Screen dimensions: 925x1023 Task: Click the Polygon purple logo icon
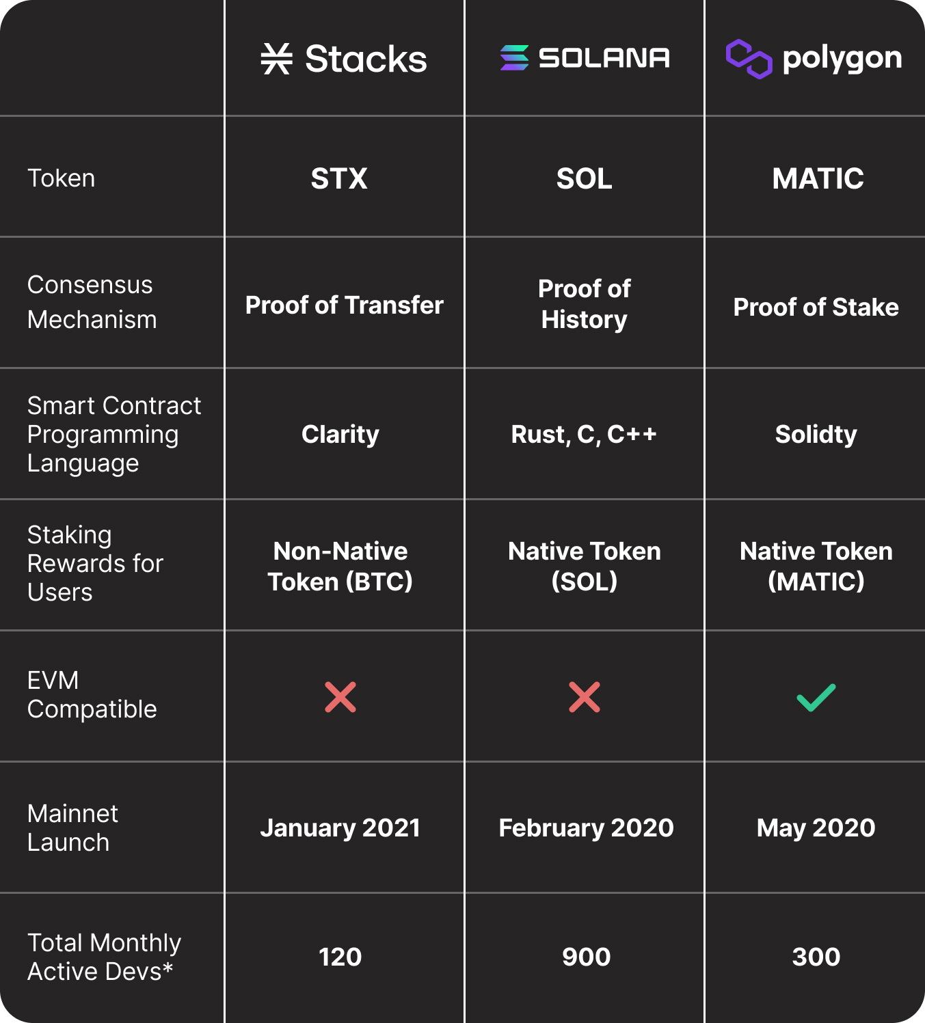[x=749, y=59]
